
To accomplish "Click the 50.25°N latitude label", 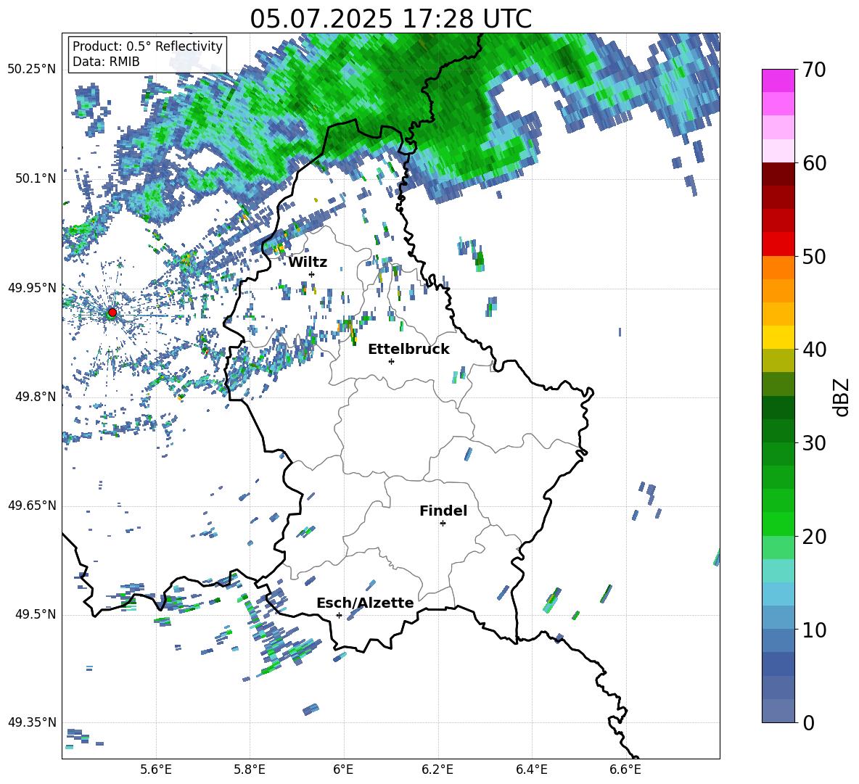I will 32,70.
